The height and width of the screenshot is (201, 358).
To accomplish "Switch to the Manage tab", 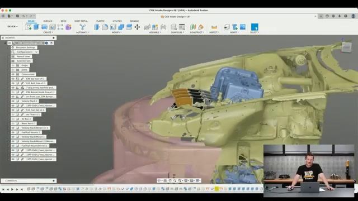I will (x=134, y=21).
